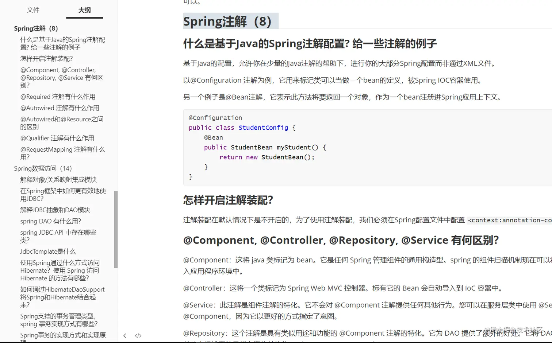Image resolution: width=552 pixels, height=343 pixels.
Task: Click inline code <context:annotation-co
Action: pos(510,220)
